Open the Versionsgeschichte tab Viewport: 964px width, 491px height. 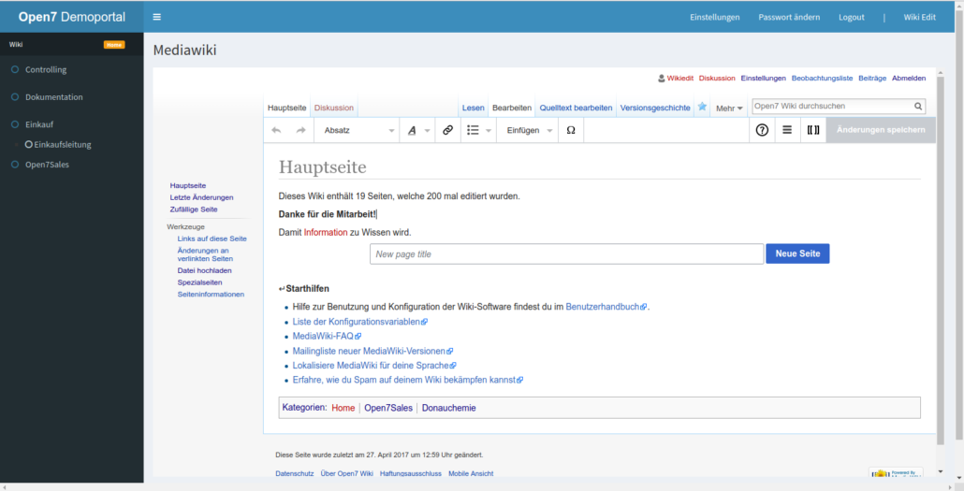(x=655, y=108)
